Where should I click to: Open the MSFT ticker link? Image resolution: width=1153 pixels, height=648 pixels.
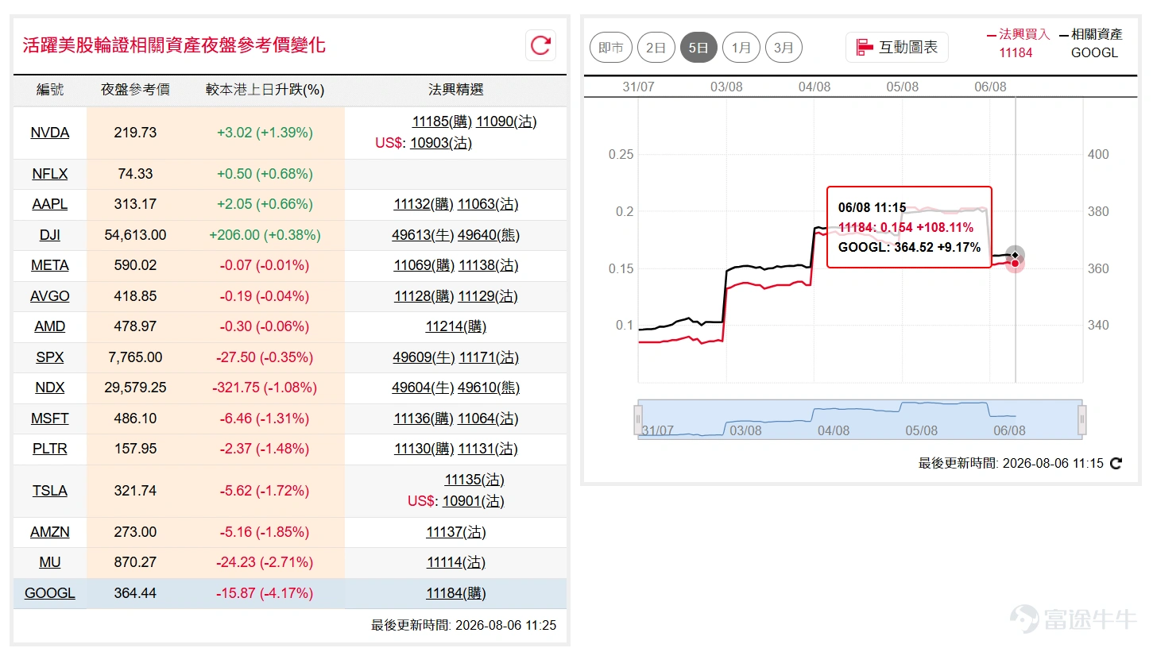point(50,418)
